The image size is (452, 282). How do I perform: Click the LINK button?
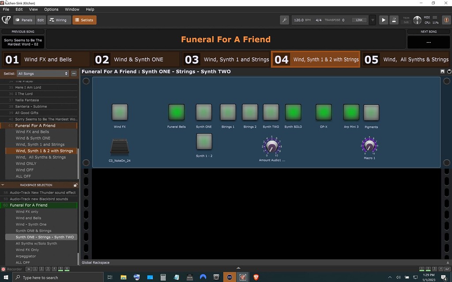(x=359, y=20)
